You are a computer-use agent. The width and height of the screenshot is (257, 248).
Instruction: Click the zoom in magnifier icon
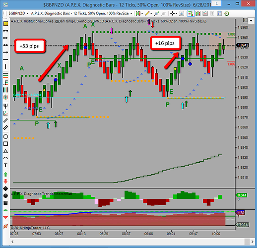[182, 13]
